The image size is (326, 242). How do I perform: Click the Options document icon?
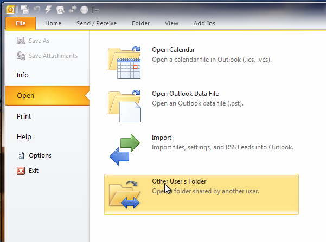(21, 155)
